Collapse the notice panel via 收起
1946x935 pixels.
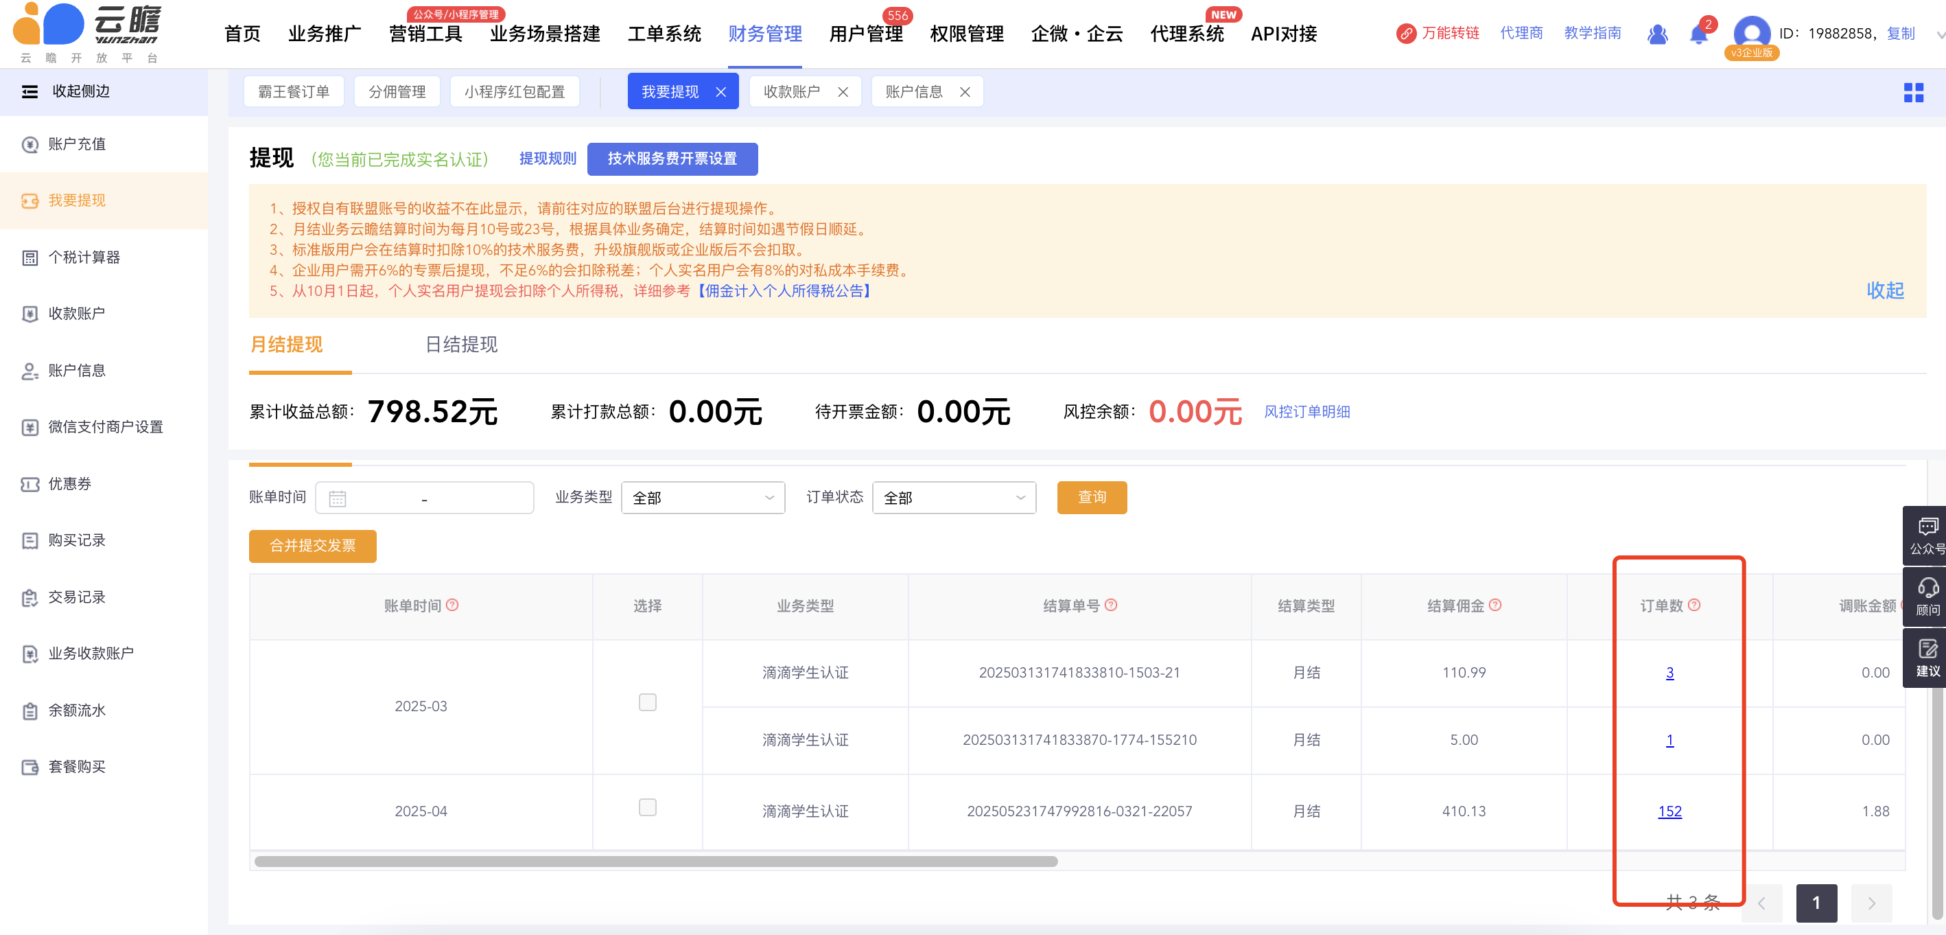(x=1884, y=290)
